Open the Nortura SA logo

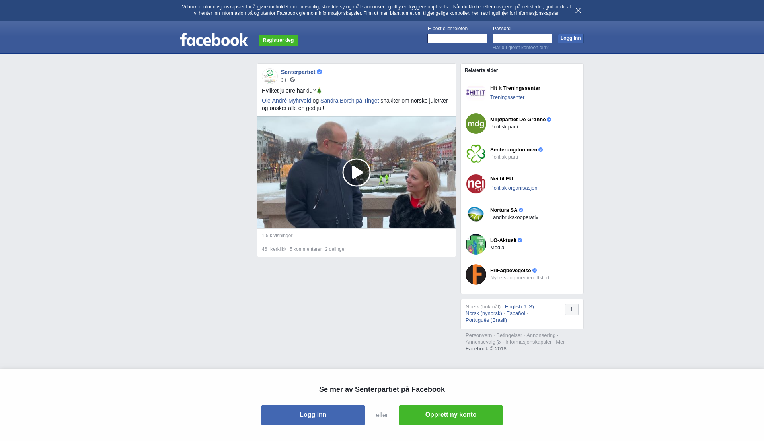[476, 214]
